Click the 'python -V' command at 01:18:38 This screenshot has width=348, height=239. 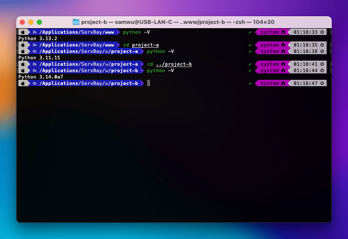pos(160,51)
